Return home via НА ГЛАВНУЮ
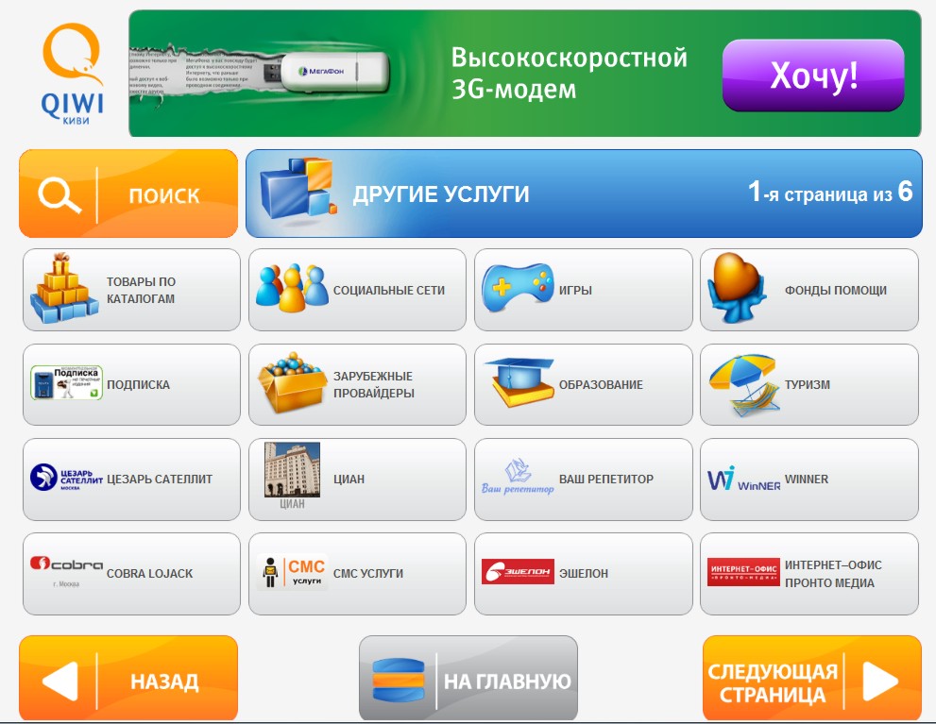The height and width of the screenshot is (724, 936). [x=507, y=681]
